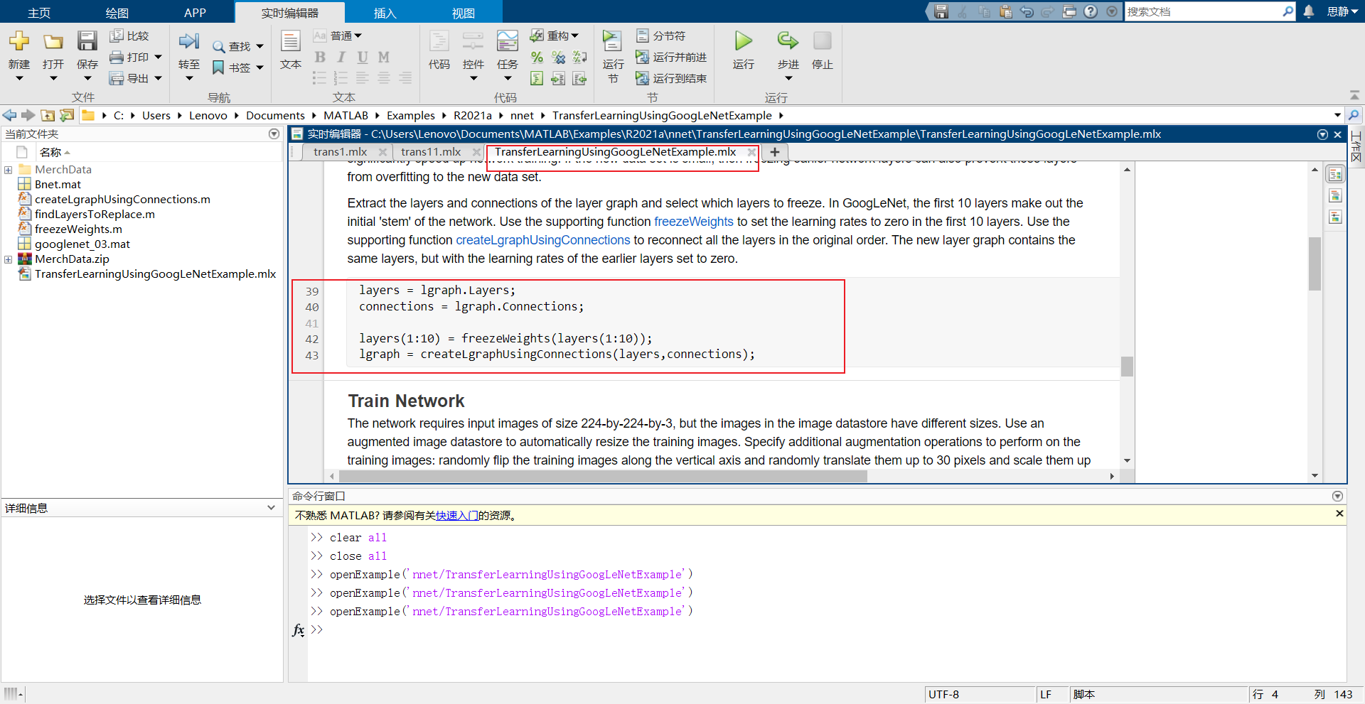Click the editor pane's outer vertical scrollbar

pos(1315,264)
